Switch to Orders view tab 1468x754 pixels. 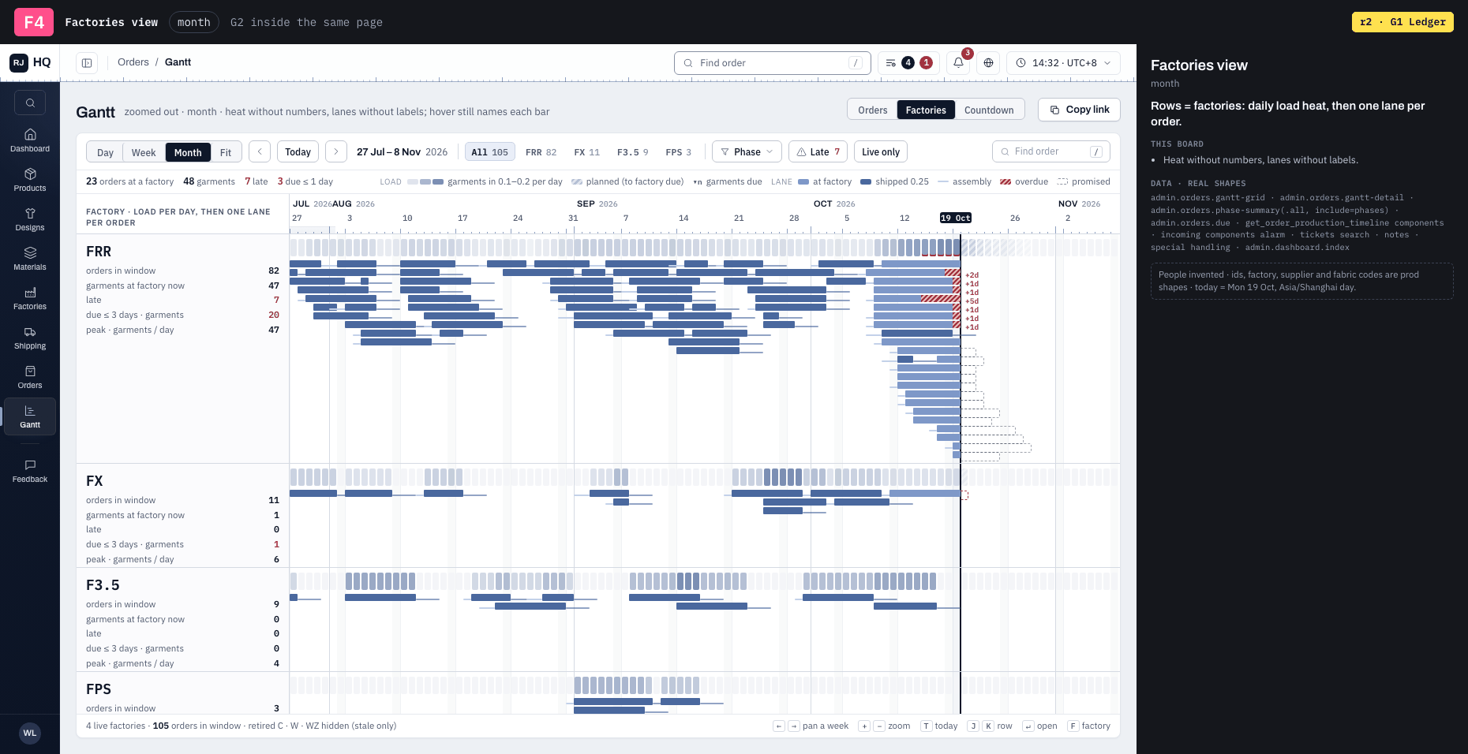pyautogui.click(x=872, y=110)
